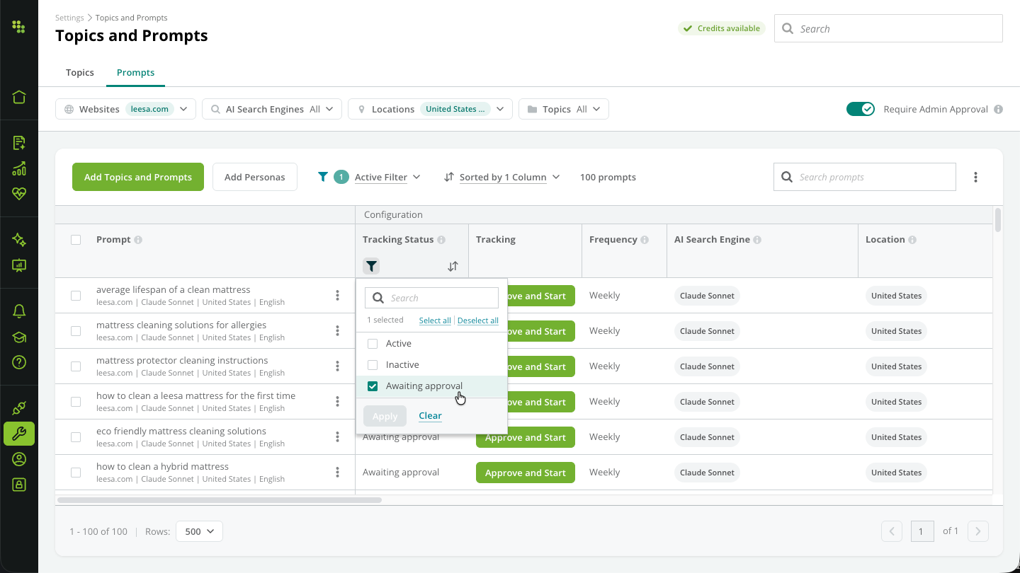Click Add Topics and Prompts button
This screenshot has width=1020, height=573.
click(x=138, y=177)
